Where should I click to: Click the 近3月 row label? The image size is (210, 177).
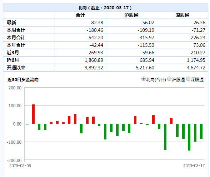pos(13,53)
